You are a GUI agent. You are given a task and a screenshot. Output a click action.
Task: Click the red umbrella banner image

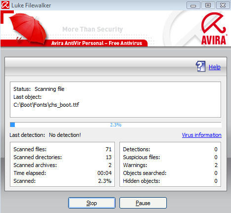28,28
